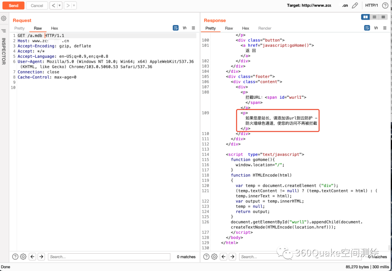Jump to previous Request search match
Screen dimensions: 392x271
(33, 256)
